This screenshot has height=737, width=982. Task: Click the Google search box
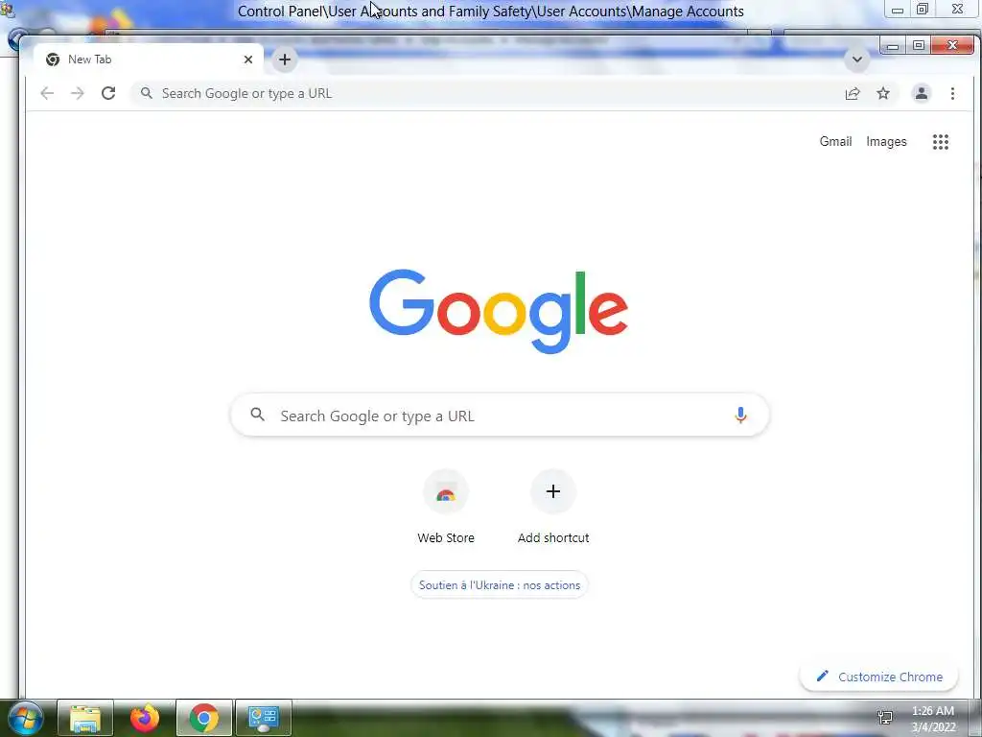(x=500, y=415)
